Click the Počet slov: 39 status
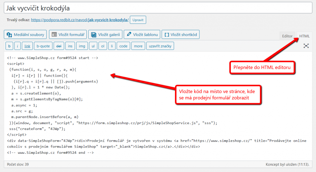This screenshot has width=316, height=172. click(18, 164)
